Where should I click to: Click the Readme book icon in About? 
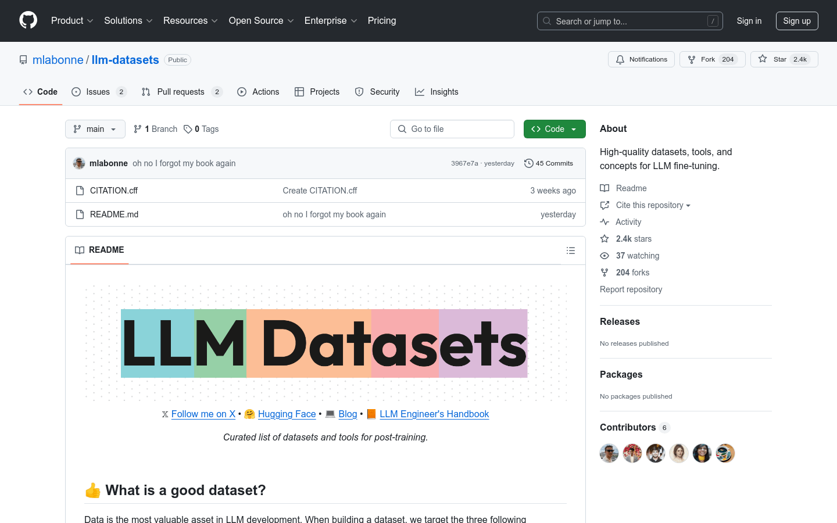click(x=604, y=188)
